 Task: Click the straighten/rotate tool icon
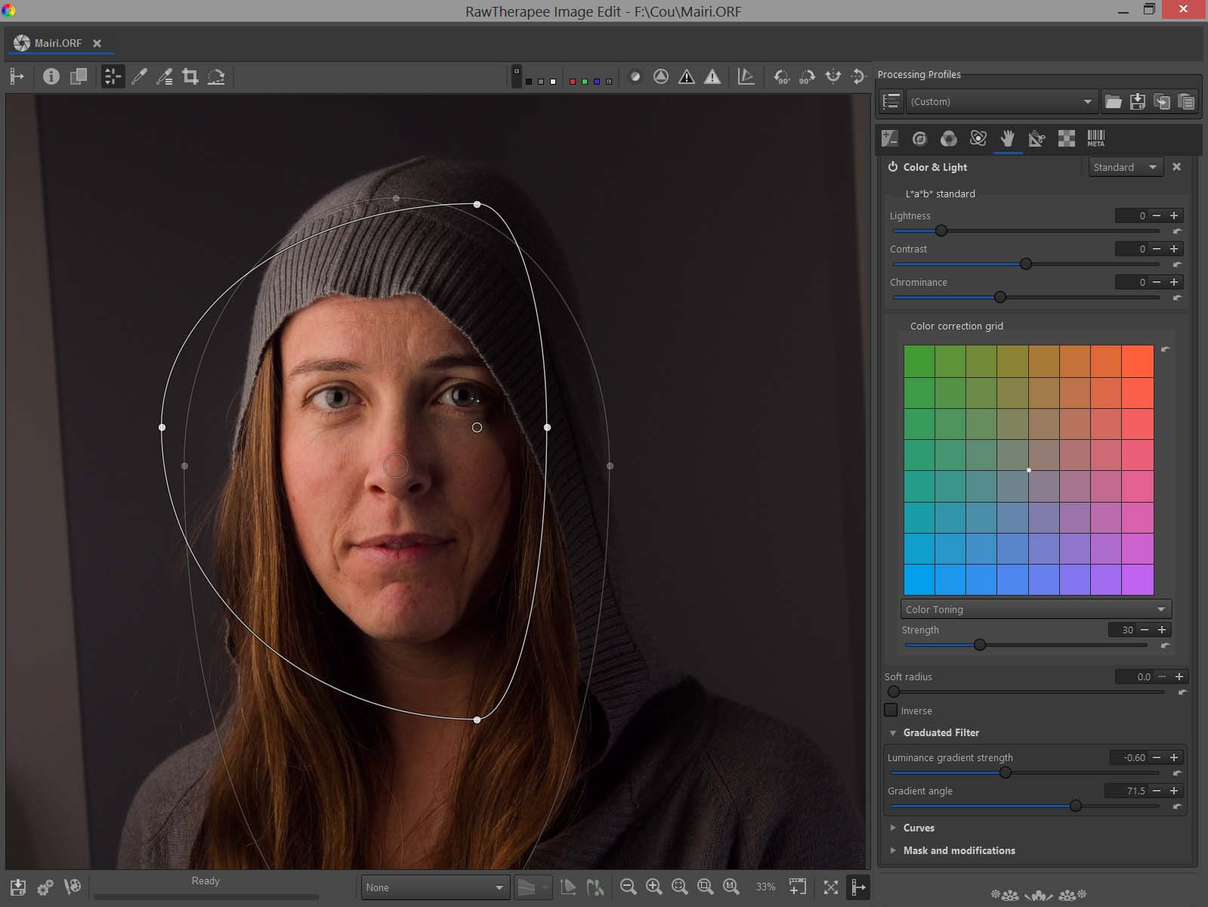coord(216,76)
